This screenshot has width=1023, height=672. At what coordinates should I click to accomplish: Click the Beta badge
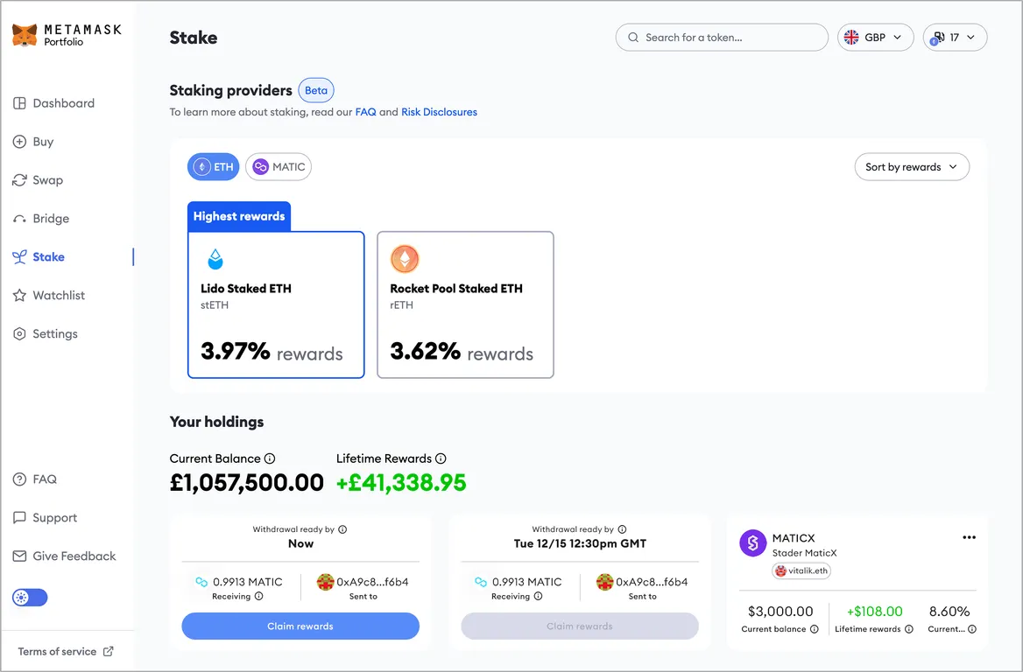click(x=316, y=91)
